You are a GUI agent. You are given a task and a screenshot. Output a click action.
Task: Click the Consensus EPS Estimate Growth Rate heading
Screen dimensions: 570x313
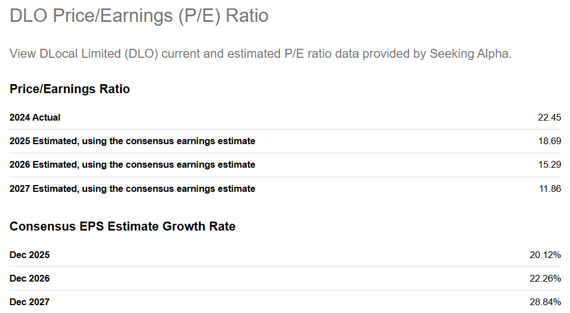(x=122, y=227)
